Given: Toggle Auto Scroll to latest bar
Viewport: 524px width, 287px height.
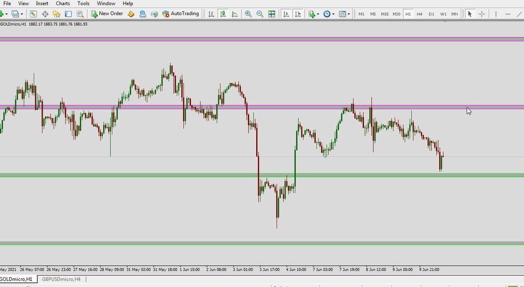Looking at the screenshot, I should pyautogui.click(x=286, y=14).
